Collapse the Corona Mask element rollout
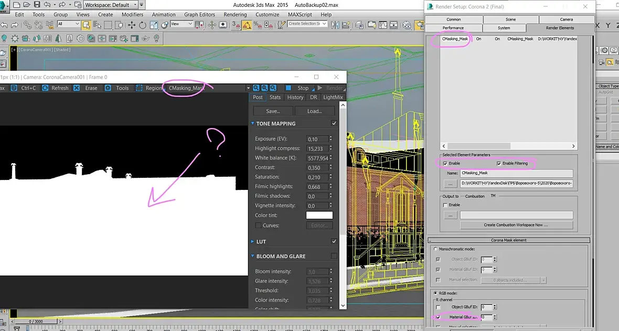 509,240
